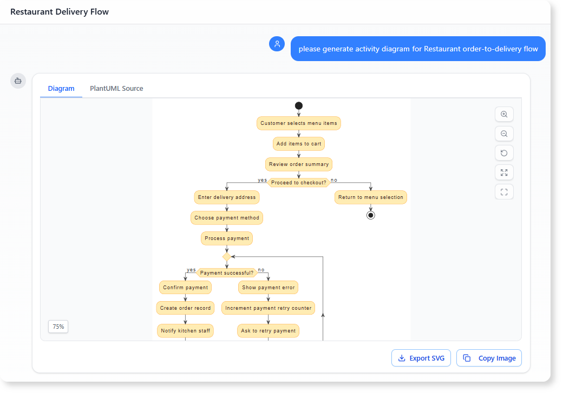This screenshot has width=563, height=406.
Task: Click the zoom out magnifier icon
Action: coord(504,134)
